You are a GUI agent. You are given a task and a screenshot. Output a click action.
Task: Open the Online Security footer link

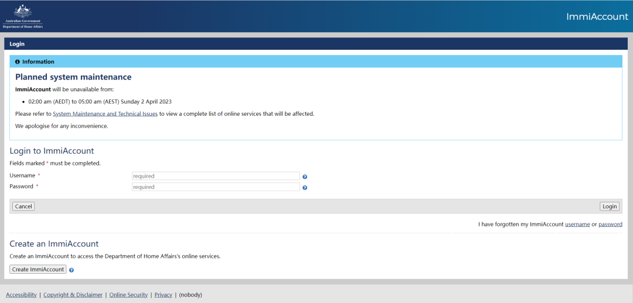[128, 295]
